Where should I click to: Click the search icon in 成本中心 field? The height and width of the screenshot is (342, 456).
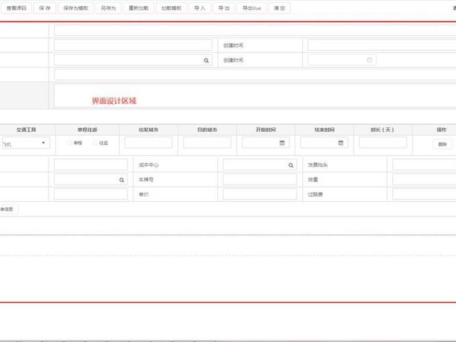point(291,165)
